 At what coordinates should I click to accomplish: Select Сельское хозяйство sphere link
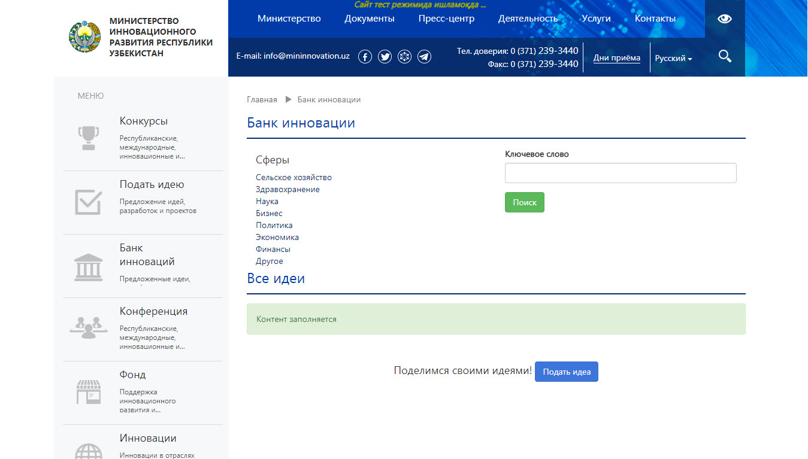click(x=293, y=178)
